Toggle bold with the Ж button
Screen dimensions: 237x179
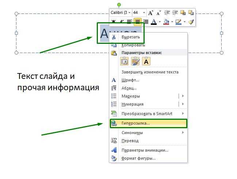pyautogui.click(x=114, y=22)
